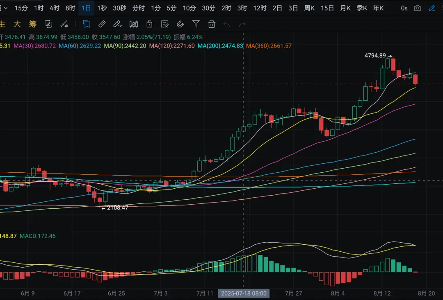
Task: Switch to the 2日 timeframe
Action: (277, 8)
